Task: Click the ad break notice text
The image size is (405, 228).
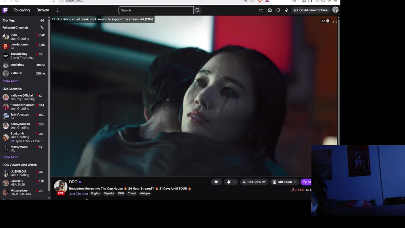Action: coord(103,19)
